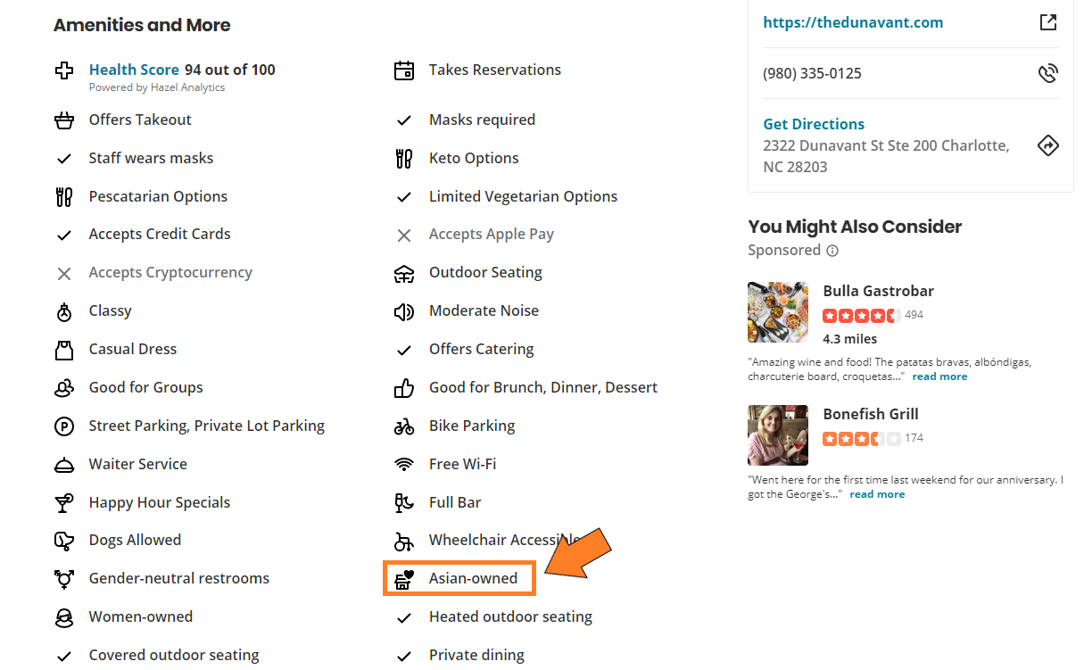
Task: Click the Health Score plus icon
Action: [x=64, y=70]
